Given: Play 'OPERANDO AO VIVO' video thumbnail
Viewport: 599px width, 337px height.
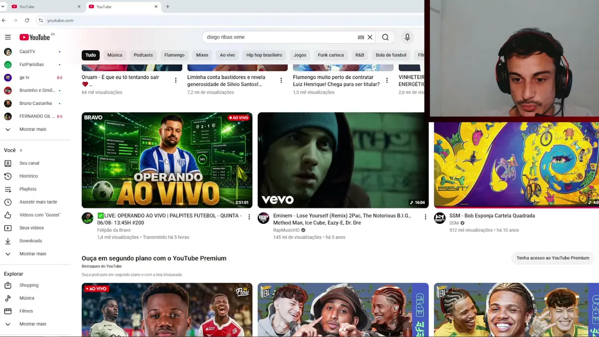Looking at the screenshot, I should click(167, 160).
